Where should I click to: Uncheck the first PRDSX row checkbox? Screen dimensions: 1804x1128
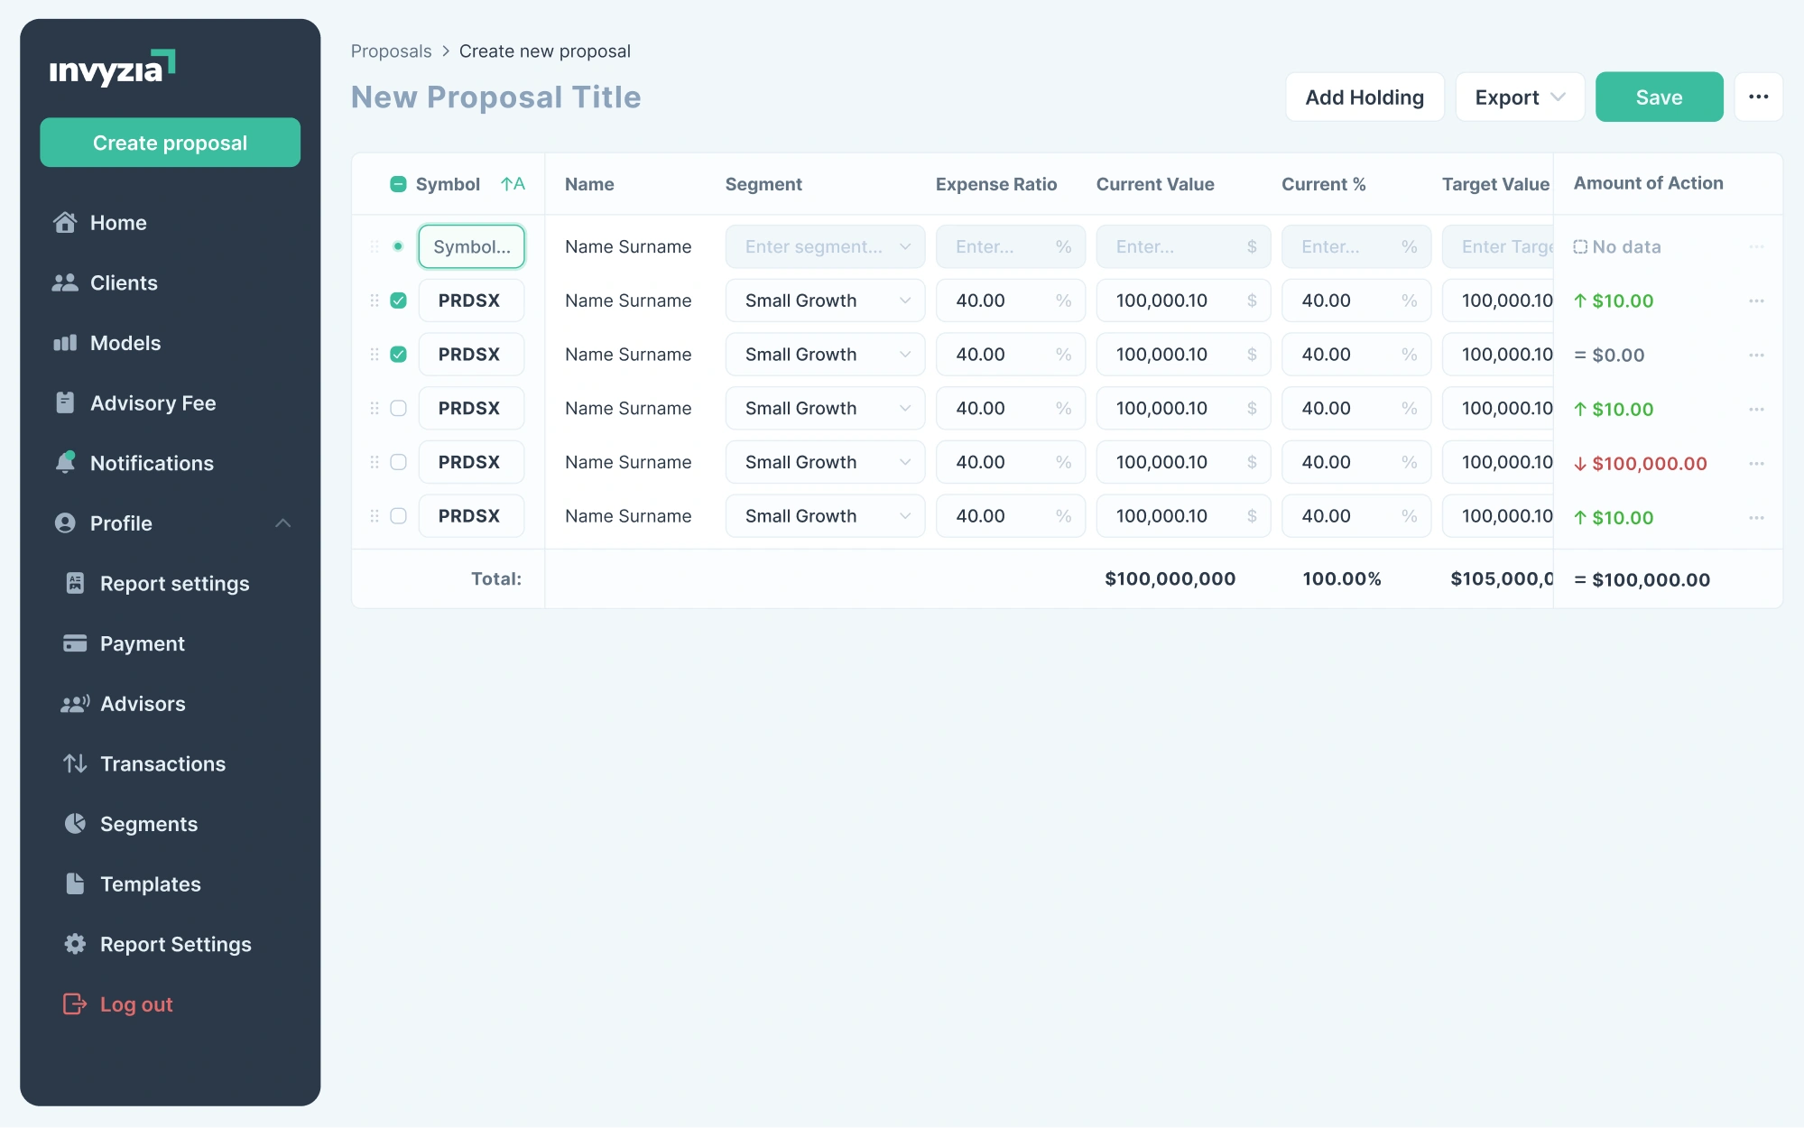[398, 300]
